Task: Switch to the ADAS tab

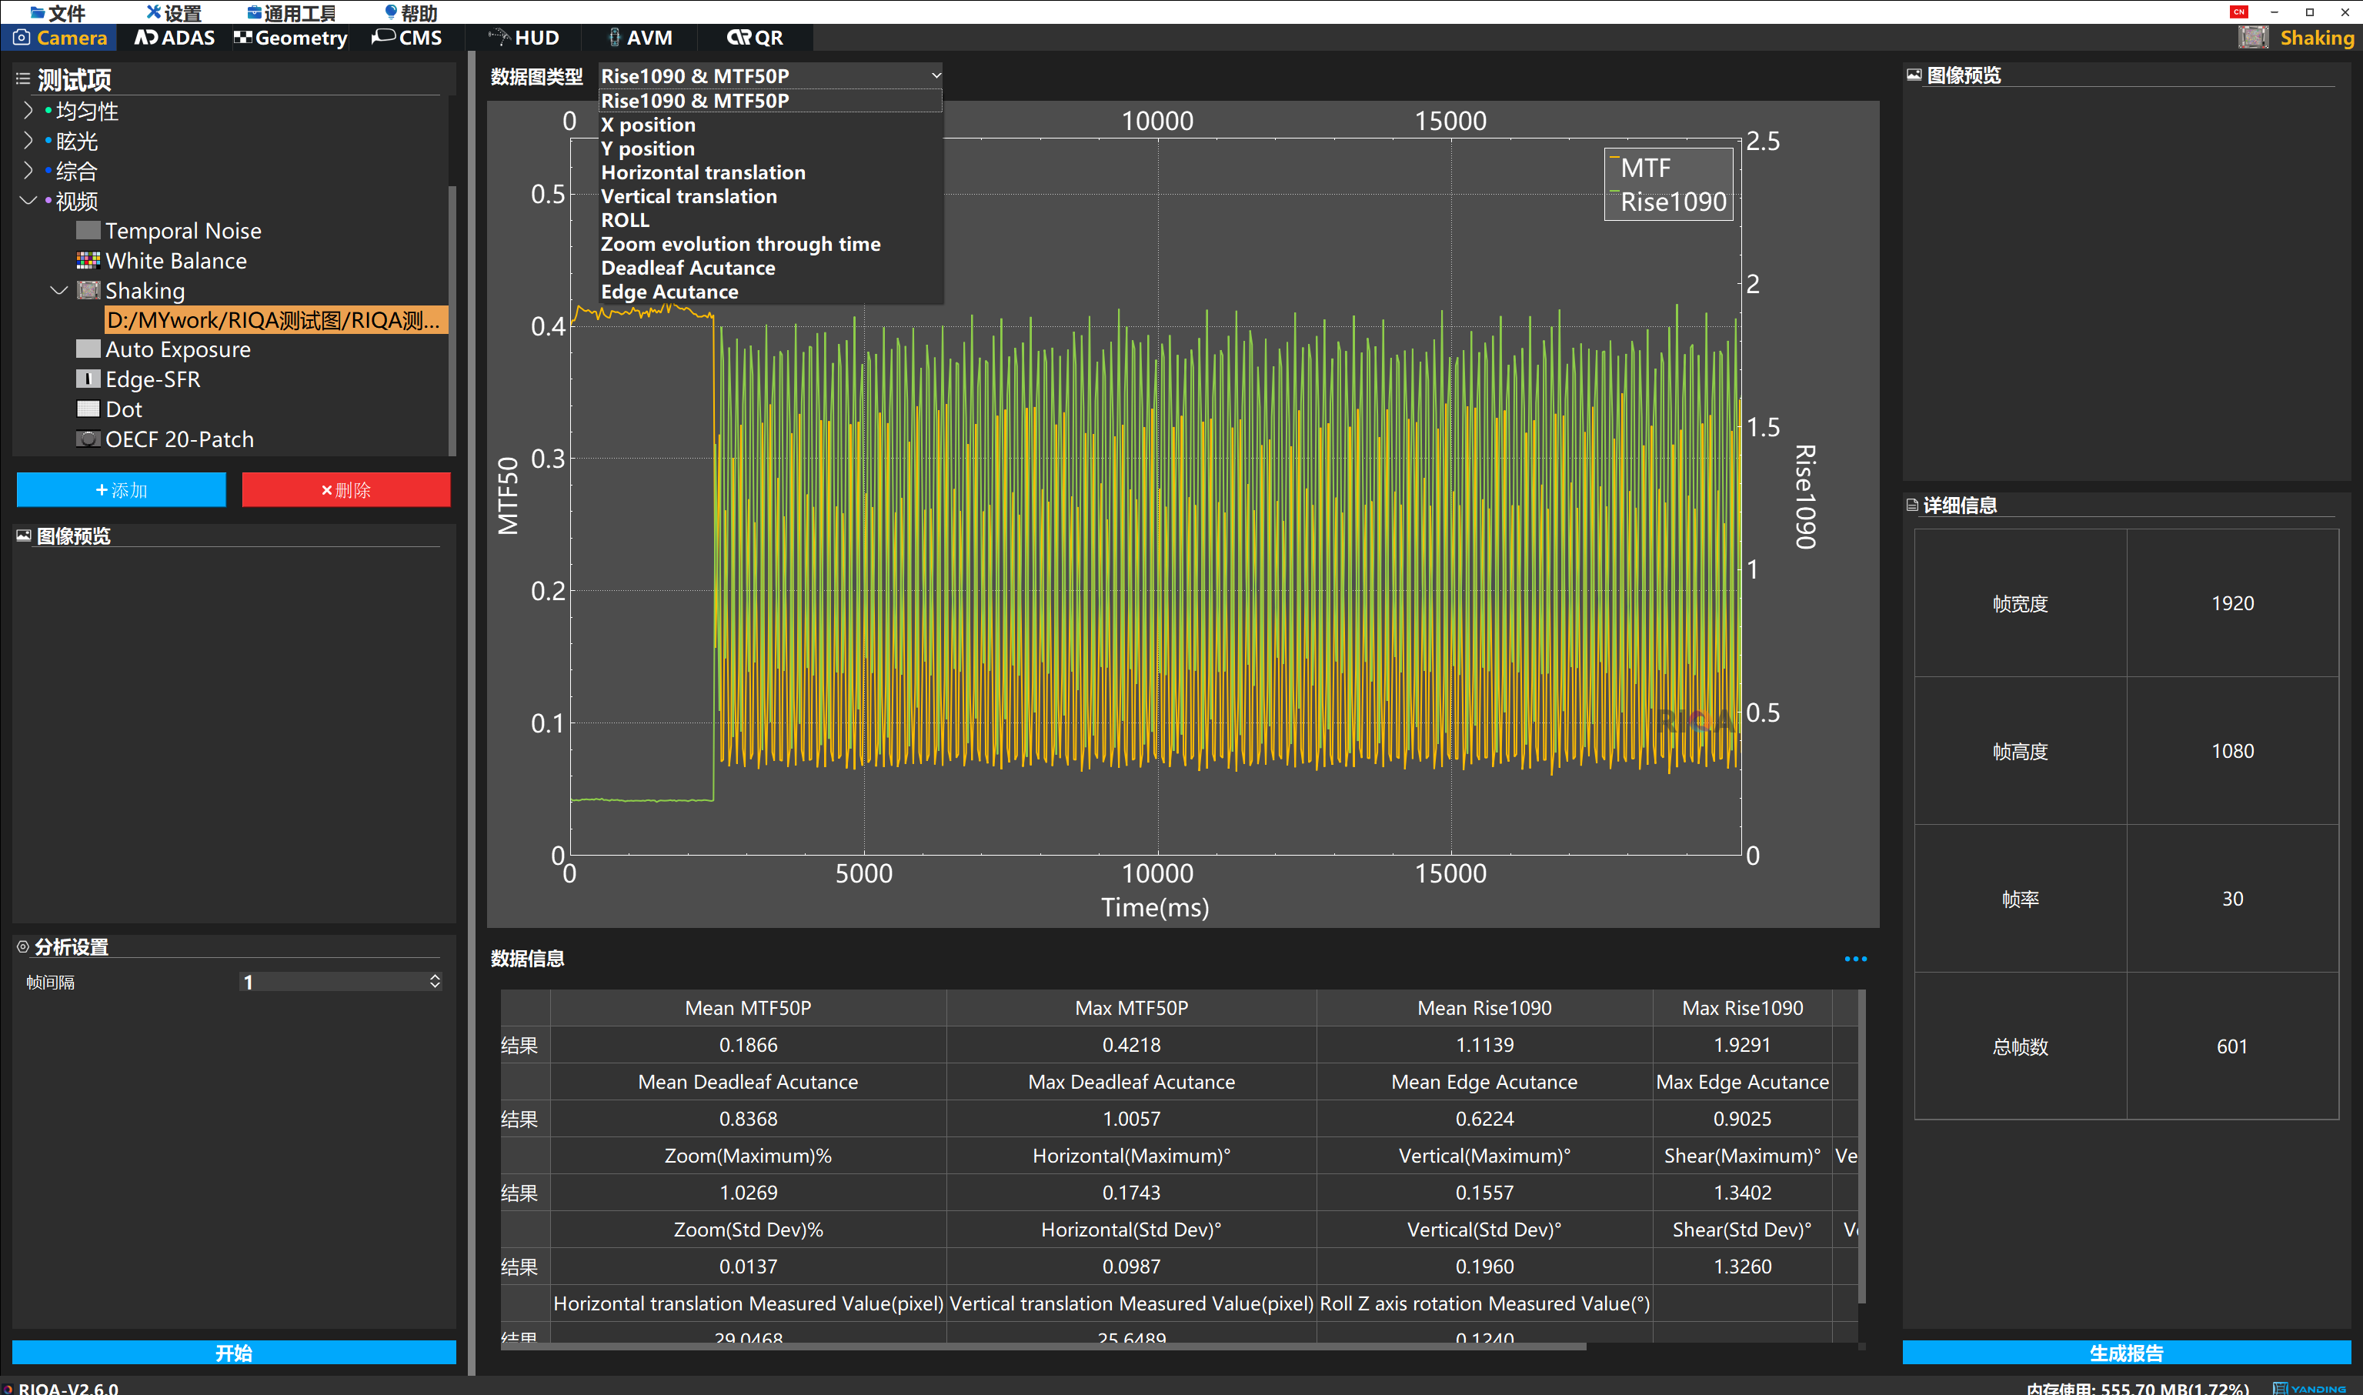Action: pyautogui.click(x=175, y=38)
